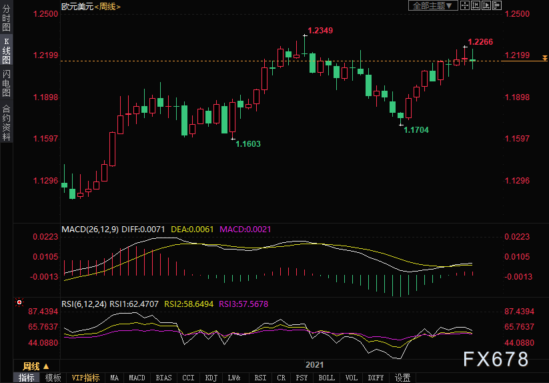
Task: Choose the CR indicator
Action: point(281,378)
